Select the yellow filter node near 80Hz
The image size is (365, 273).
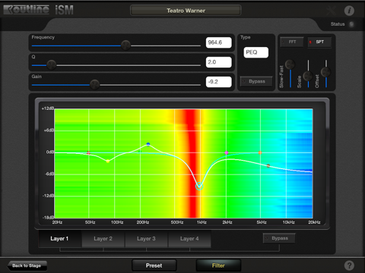coord(108,161)
